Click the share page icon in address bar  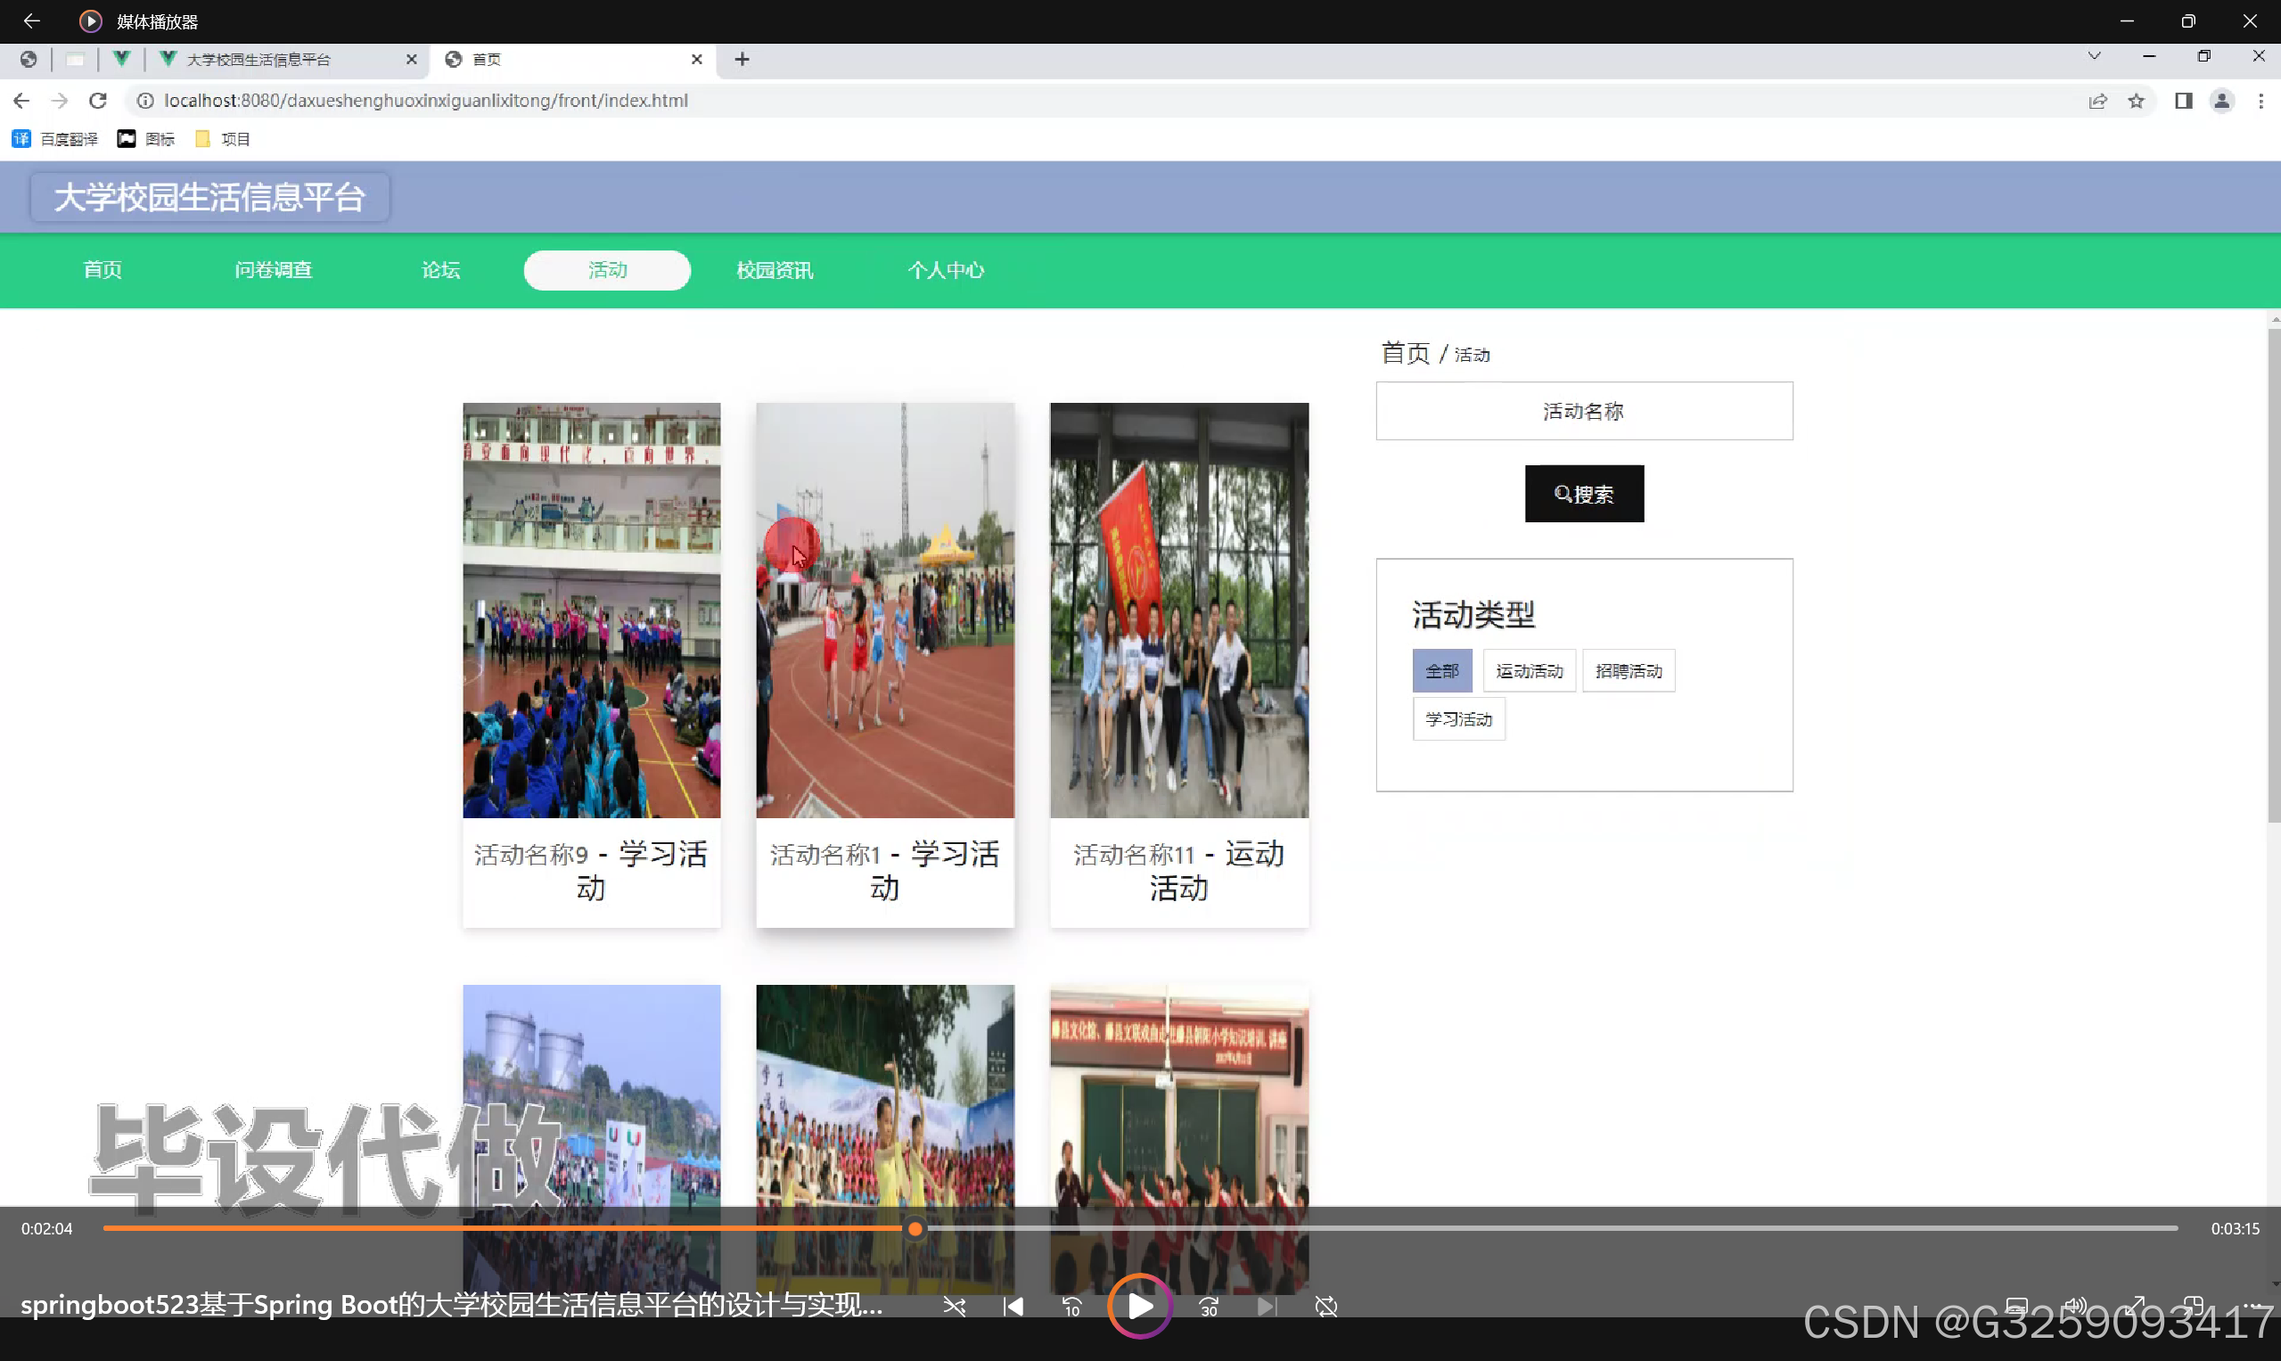pyautogui.click(x=2097, y=101)
